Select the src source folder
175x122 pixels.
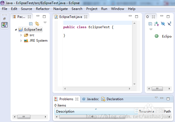[29, 35]
